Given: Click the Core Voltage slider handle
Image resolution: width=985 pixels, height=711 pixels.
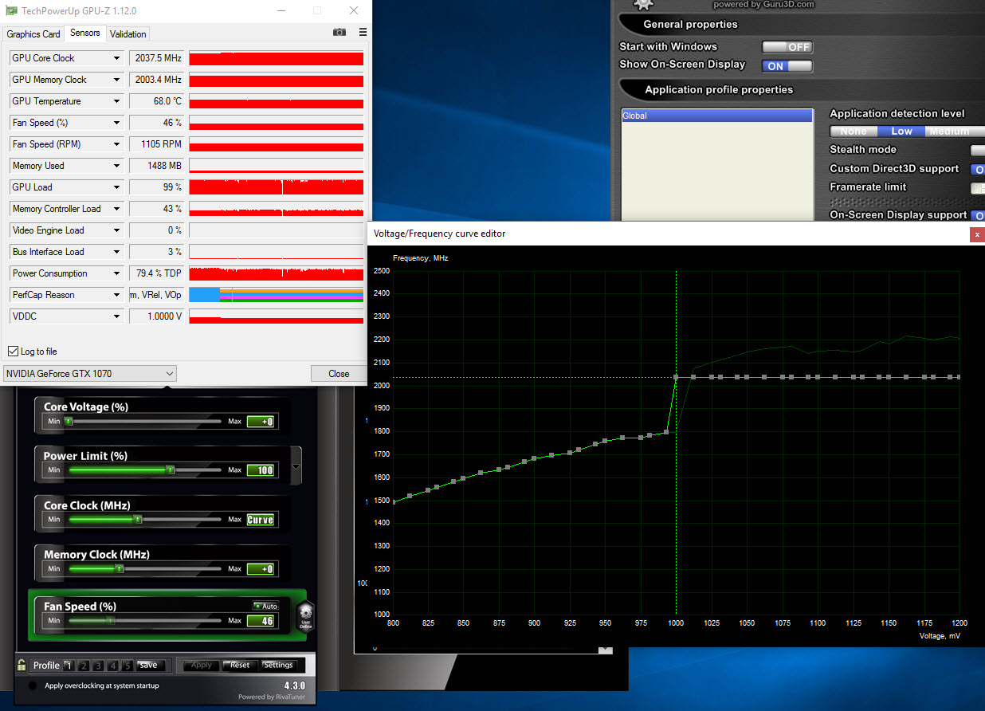Looking at the screenshot, I should 69,421.
